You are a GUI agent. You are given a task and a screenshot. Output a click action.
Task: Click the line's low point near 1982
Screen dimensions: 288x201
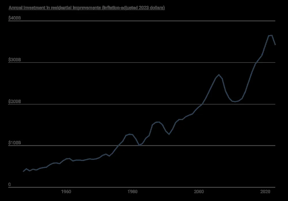pyautogui.click(x=139, y=145)
